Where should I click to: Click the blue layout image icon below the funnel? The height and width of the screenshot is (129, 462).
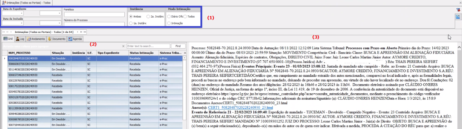pos(458,17)
